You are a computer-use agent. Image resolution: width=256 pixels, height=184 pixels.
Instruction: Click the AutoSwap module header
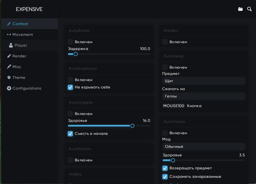(x=174, y=56)
